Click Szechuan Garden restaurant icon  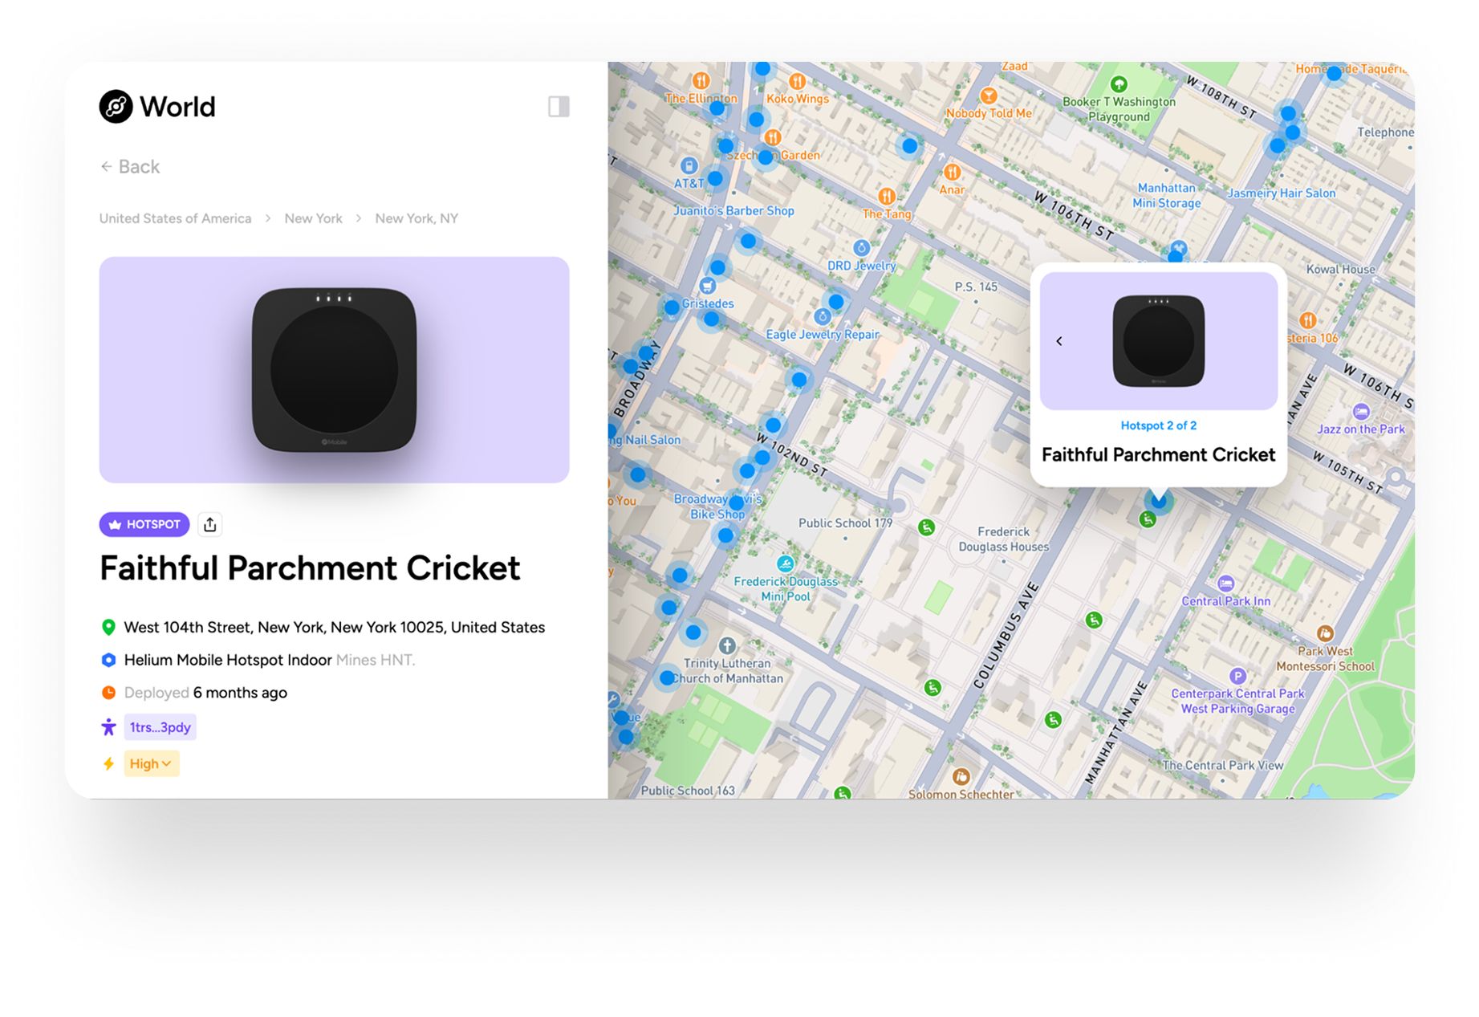773,137
